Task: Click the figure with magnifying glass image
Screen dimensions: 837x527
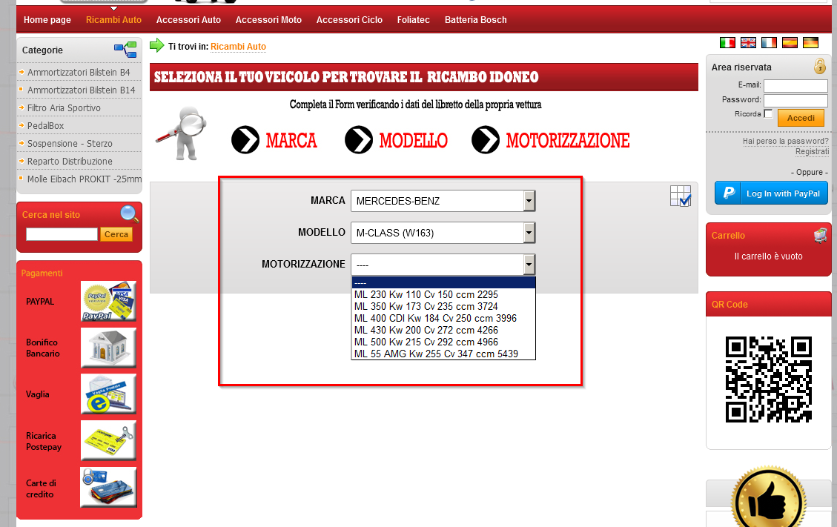Action: (x=182, y=133)
